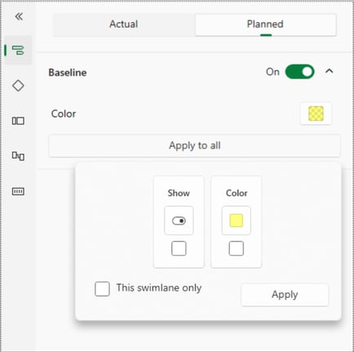Open the swimlane layout sidebar icon

[x=18, y=121]
